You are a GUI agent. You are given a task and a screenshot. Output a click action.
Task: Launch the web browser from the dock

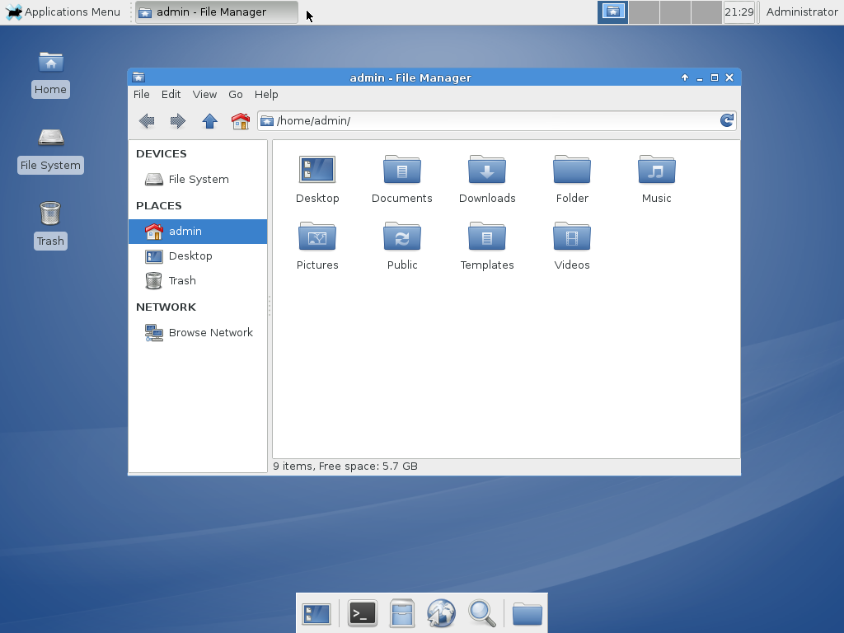[442, 613]
